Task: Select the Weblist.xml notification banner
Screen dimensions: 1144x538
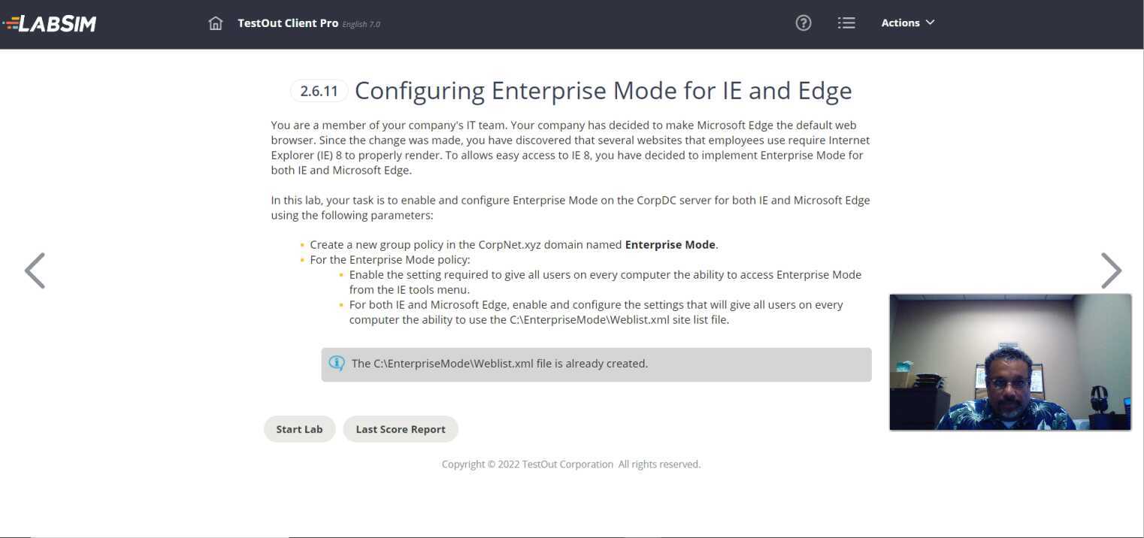Action: click(x=595, y=363)
